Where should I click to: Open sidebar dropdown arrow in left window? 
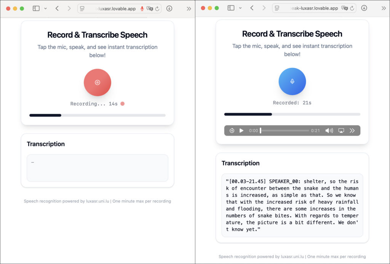click(46, 8)
